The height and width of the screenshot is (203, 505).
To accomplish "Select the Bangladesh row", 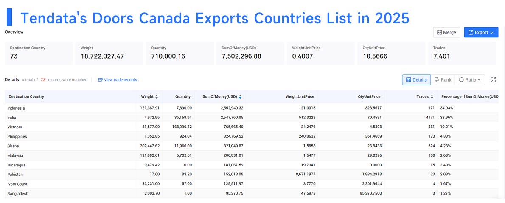I will click(x=252, y=193).
